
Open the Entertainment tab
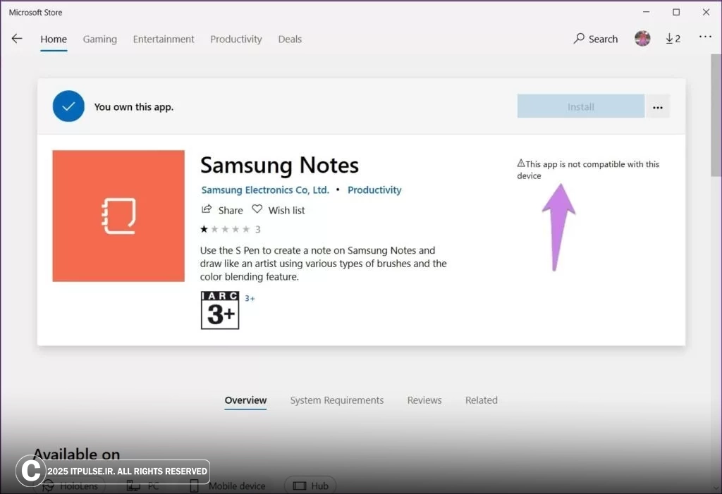pyautogui.click(x=164, y=39)
